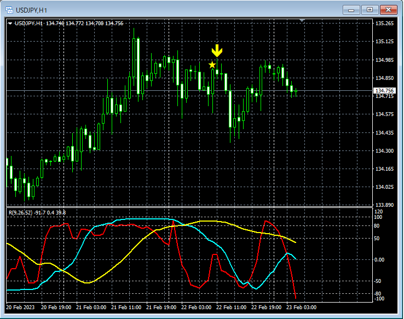The height and width of the screenshot is (319, 404).
Task: Click the USDJPY,H1 title bar text
Action: pyautogui.click(x=31, y=10)
